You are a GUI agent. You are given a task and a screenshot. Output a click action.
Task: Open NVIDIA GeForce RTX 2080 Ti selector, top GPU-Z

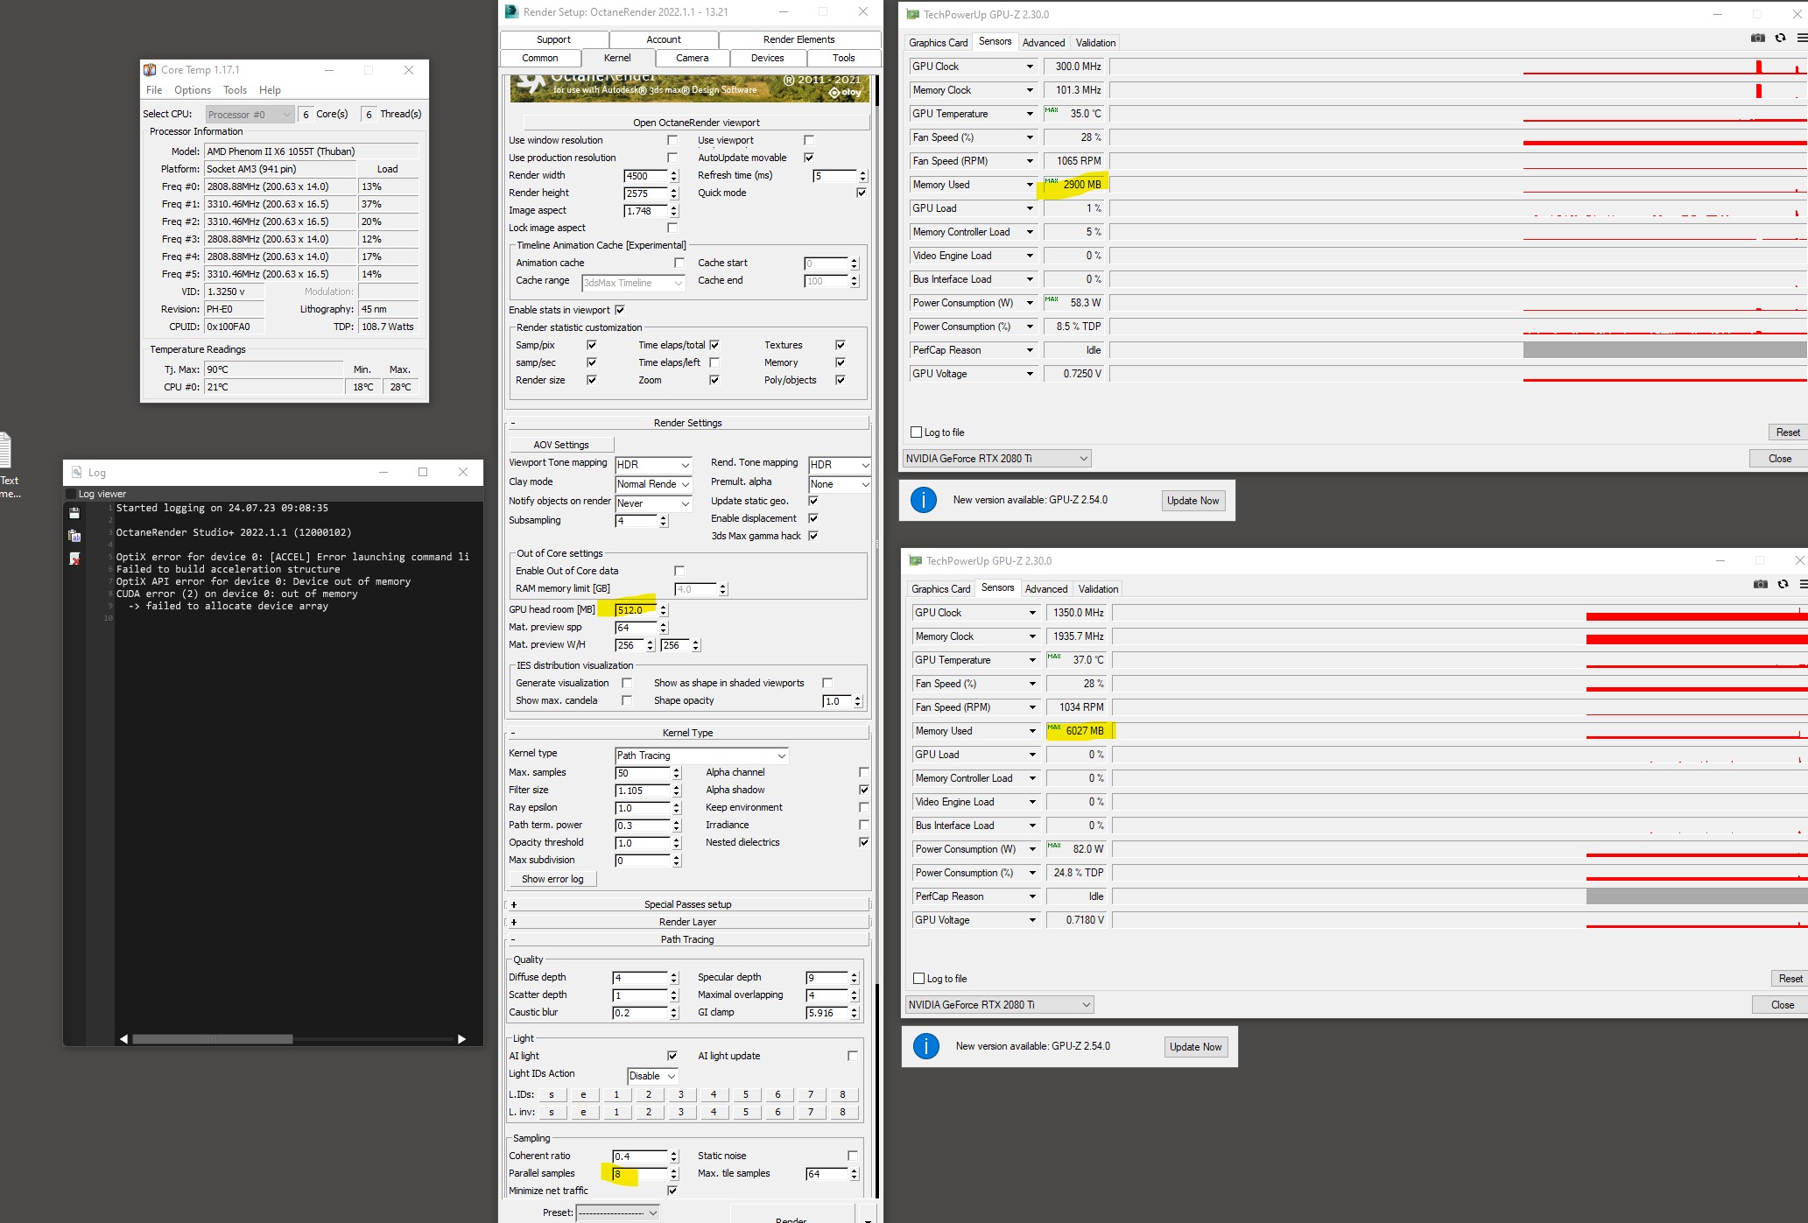point(997,459)
